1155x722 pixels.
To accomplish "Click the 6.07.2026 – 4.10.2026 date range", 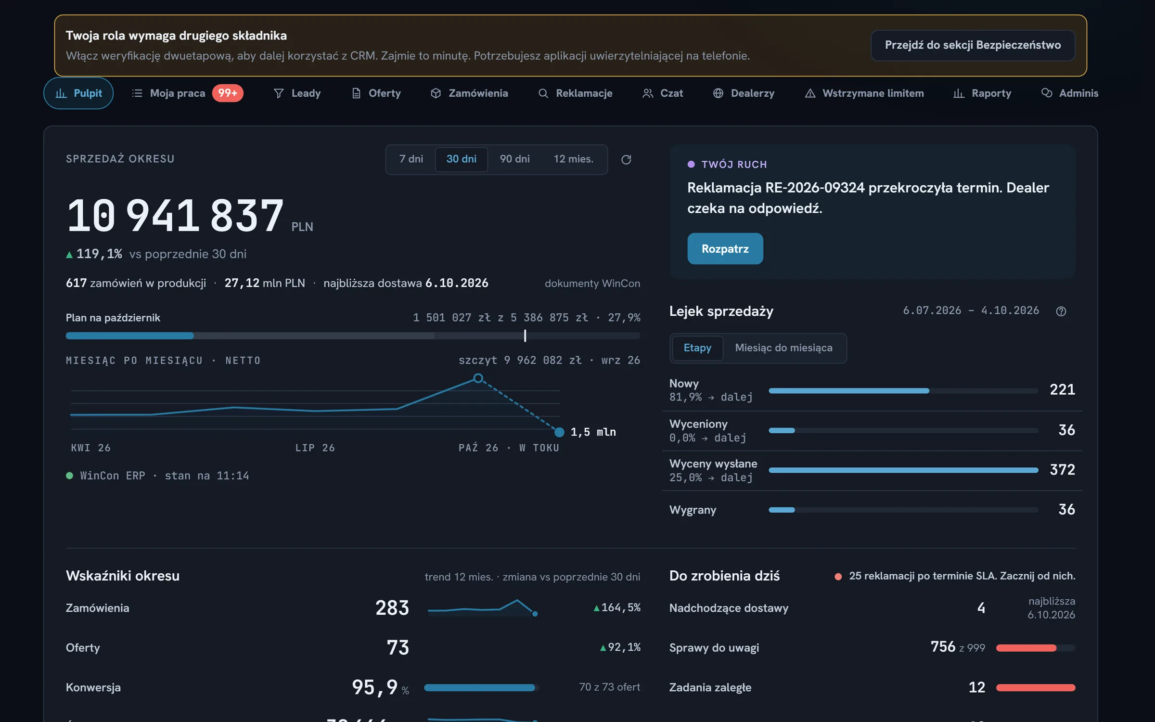I will click(x=971, y=311).
